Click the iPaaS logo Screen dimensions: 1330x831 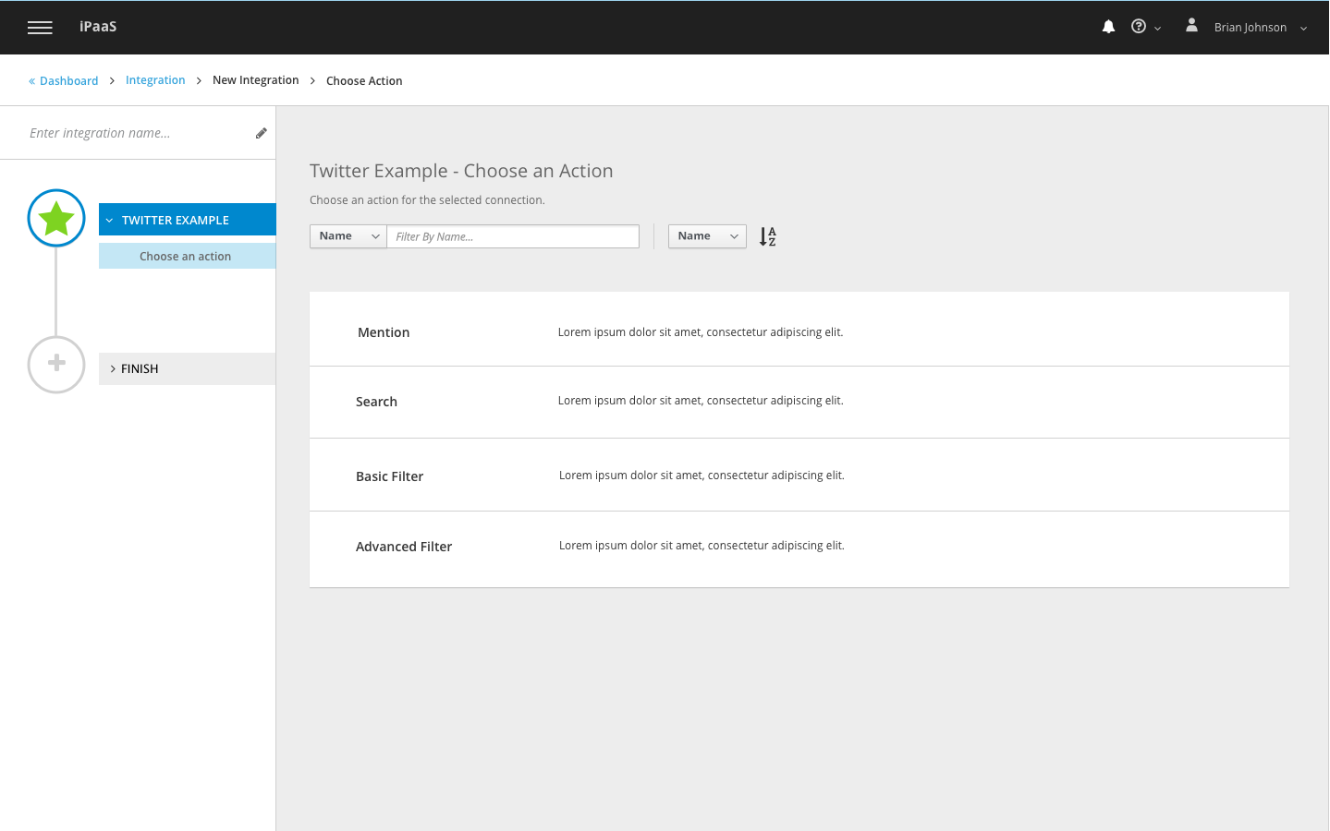click(98, 27)
